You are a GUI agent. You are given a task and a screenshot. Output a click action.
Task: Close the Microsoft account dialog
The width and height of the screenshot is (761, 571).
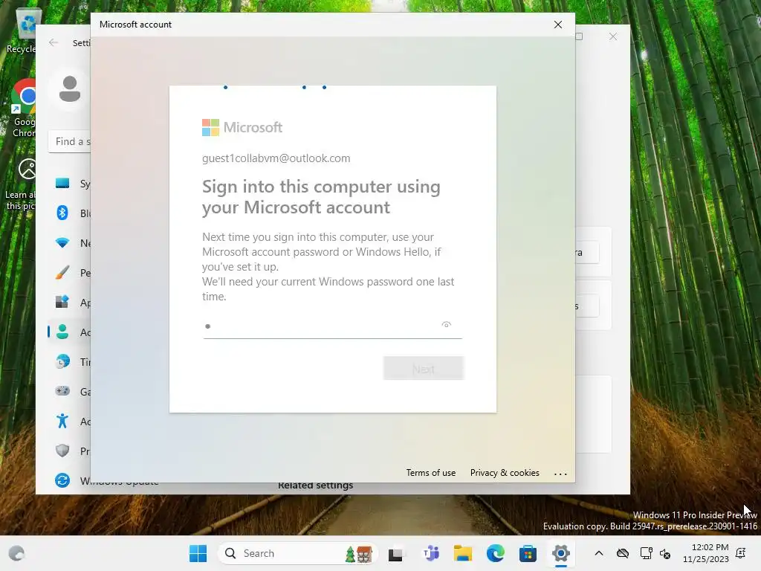point(558,25)
